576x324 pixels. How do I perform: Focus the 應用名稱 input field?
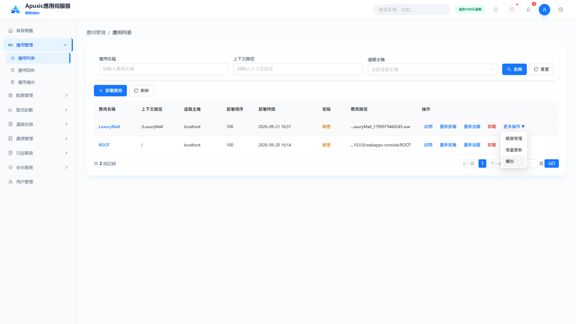click(x=163, y=69)
